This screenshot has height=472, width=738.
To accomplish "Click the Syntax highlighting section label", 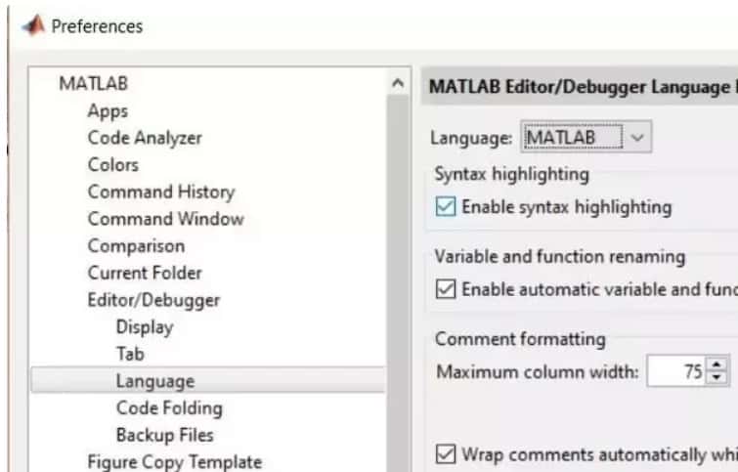I will pos(511,174).
